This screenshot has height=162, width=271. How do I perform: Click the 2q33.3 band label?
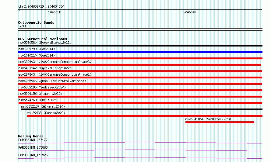24,26
